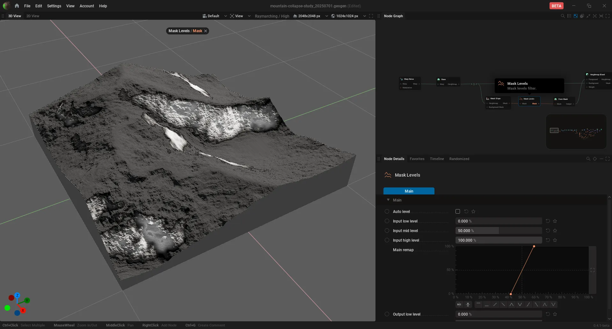Click the Home icon in the menu bar
This screenshot has width=612, height=329.
(x=17, y=6)
